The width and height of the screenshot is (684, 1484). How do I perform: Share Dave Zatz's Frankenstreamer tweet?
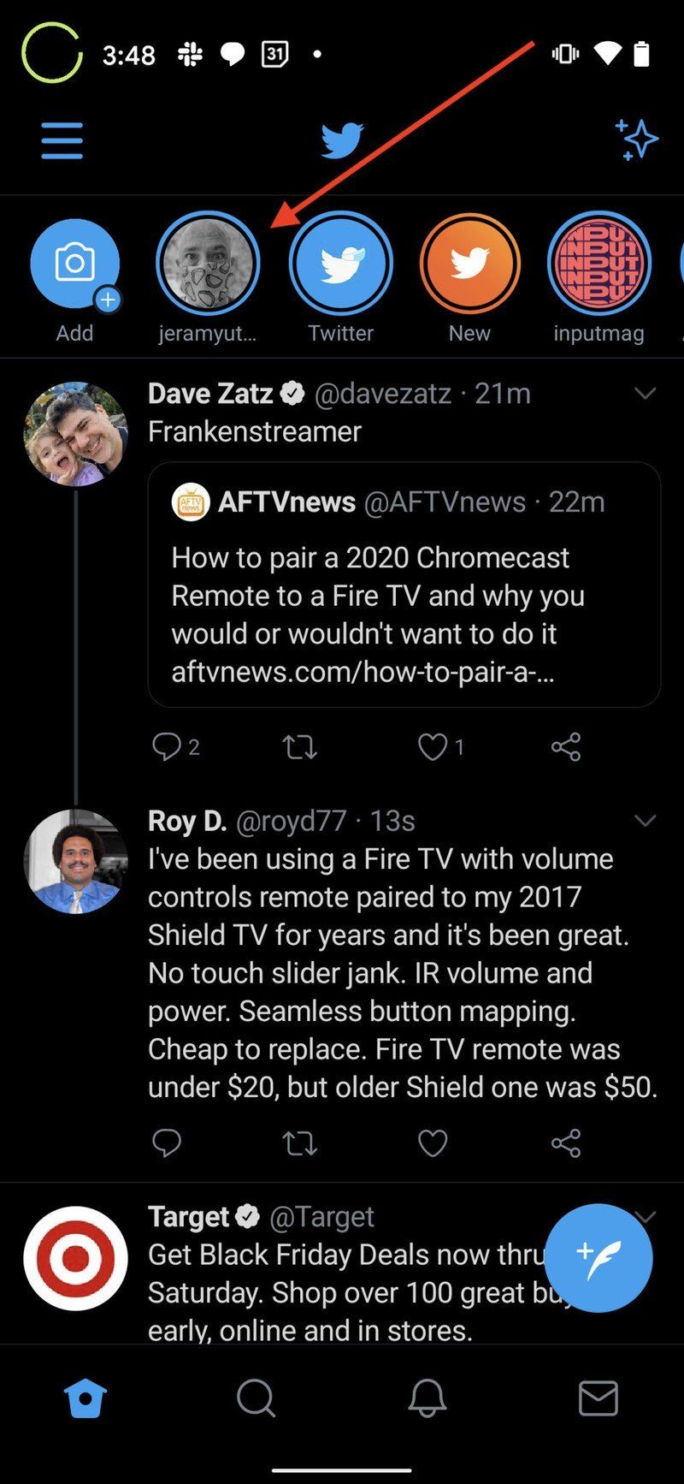tap(565, 747)
